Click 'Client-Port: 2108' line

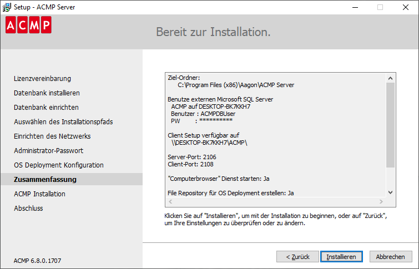(190, 164)
